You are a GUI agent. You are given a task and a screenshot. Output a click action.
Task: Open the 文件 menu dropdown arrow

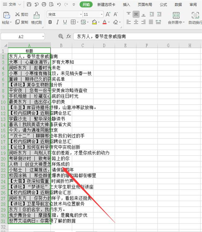pyautogui.click(x=20, y=5)
